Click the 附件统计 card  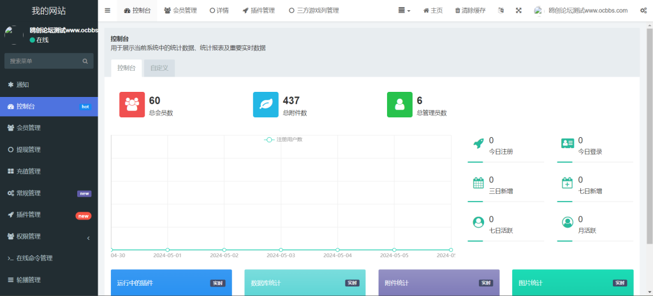[439, 283]
